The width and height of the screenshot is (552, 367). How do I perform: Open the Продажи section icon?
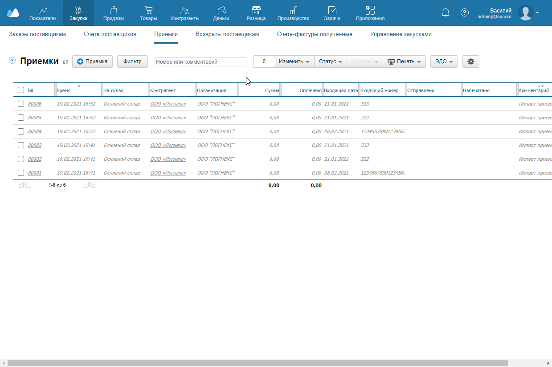[114, 11]
